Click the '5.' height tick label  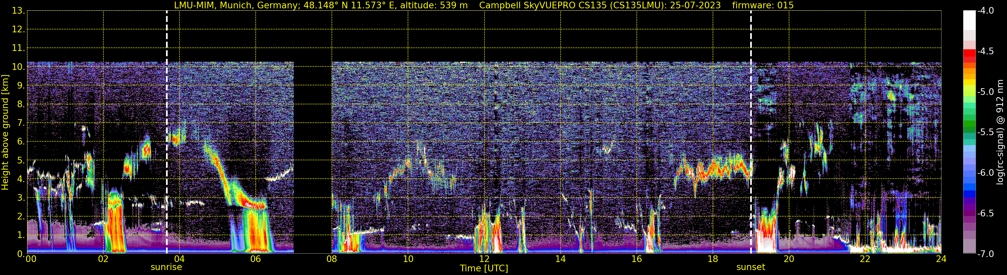[21, 160]
